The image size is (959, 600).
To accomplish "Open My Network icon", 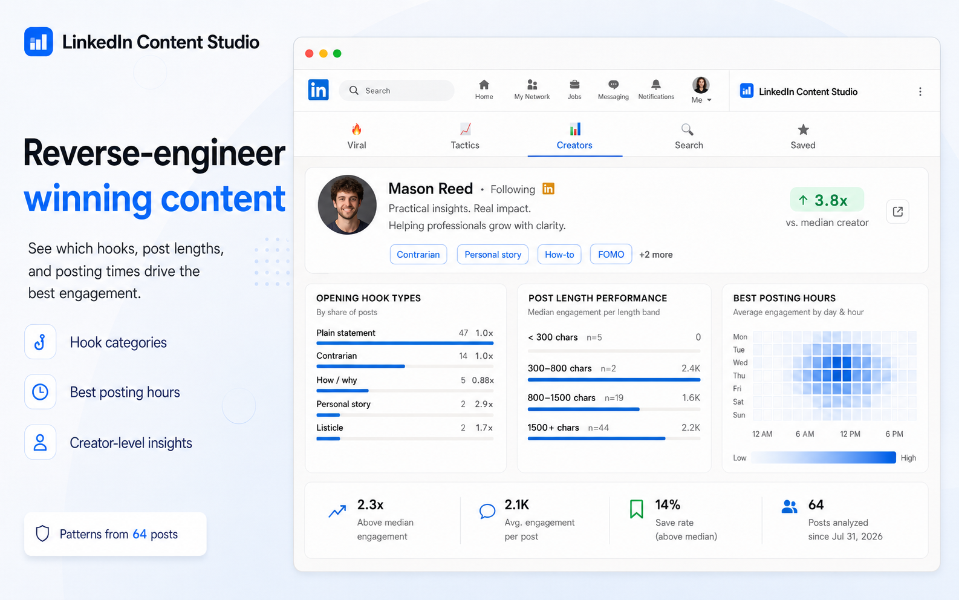I will point(532,85).
